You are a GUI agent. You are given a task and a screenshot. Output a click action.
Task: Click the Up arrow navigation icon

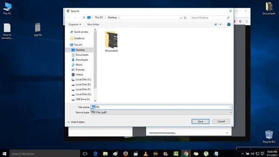click(84, 17)
